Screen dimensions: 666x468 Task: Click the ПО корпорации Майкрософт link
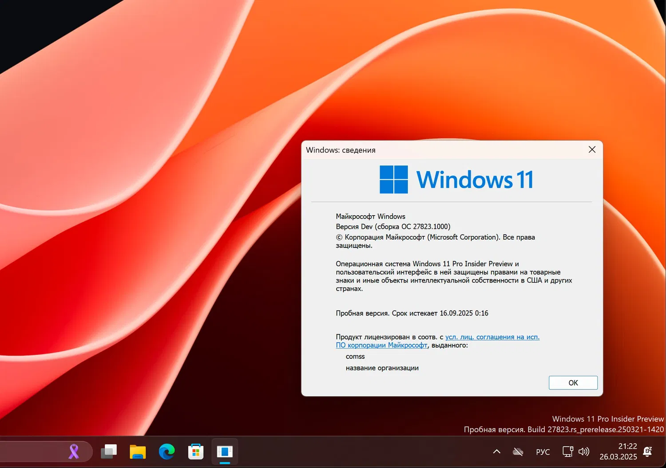[x=381, y=345]
